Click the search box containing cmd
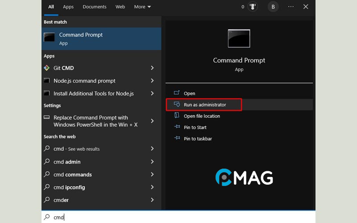357x223 pixels. pyautogui.click(x=178, y=217)
